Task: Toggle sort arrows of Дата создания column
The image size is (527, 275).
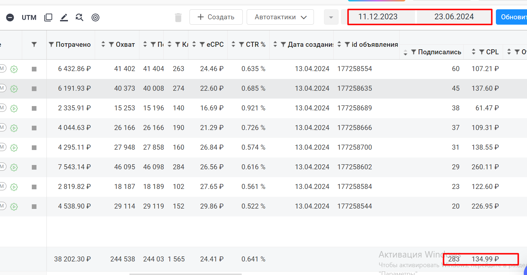Action: coord(275,45)
